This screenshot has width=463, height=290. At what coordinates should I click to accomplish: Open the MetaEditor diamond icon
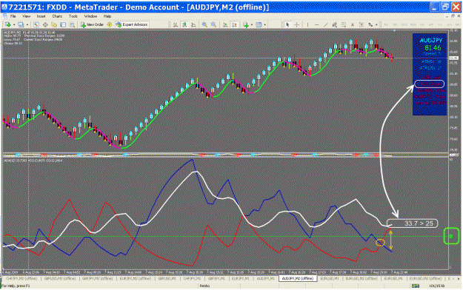[x=109, y=24]
